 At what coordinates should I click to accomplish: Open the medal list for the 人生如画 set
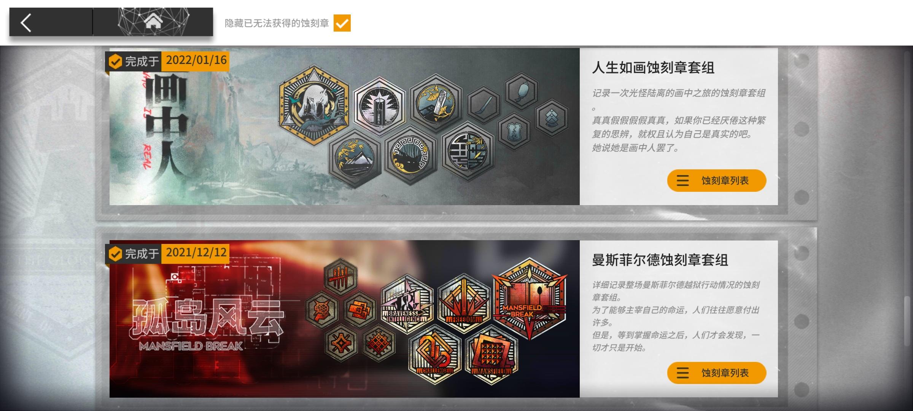[x=717, y=180]
